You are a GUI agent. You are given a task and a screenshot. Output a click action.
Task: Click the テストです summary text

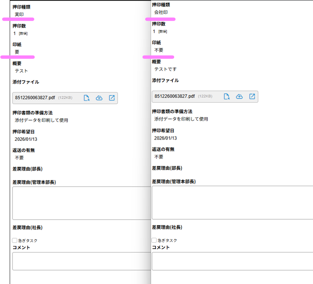point(165,69)
